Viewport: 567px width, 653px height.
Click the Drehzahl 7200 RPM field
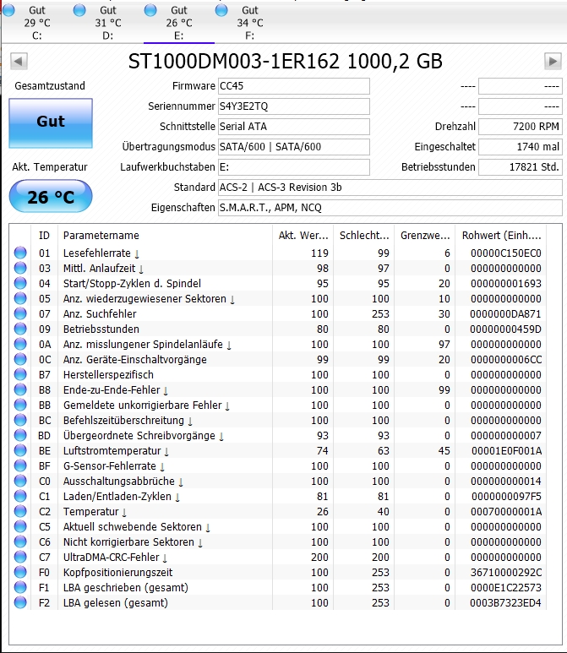click(x=521, y=126)
